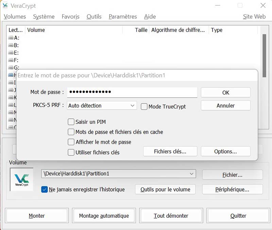272x230 pixels.
Task: Enable Mode TrueCrypt checkbox
Action: [144, 106]
